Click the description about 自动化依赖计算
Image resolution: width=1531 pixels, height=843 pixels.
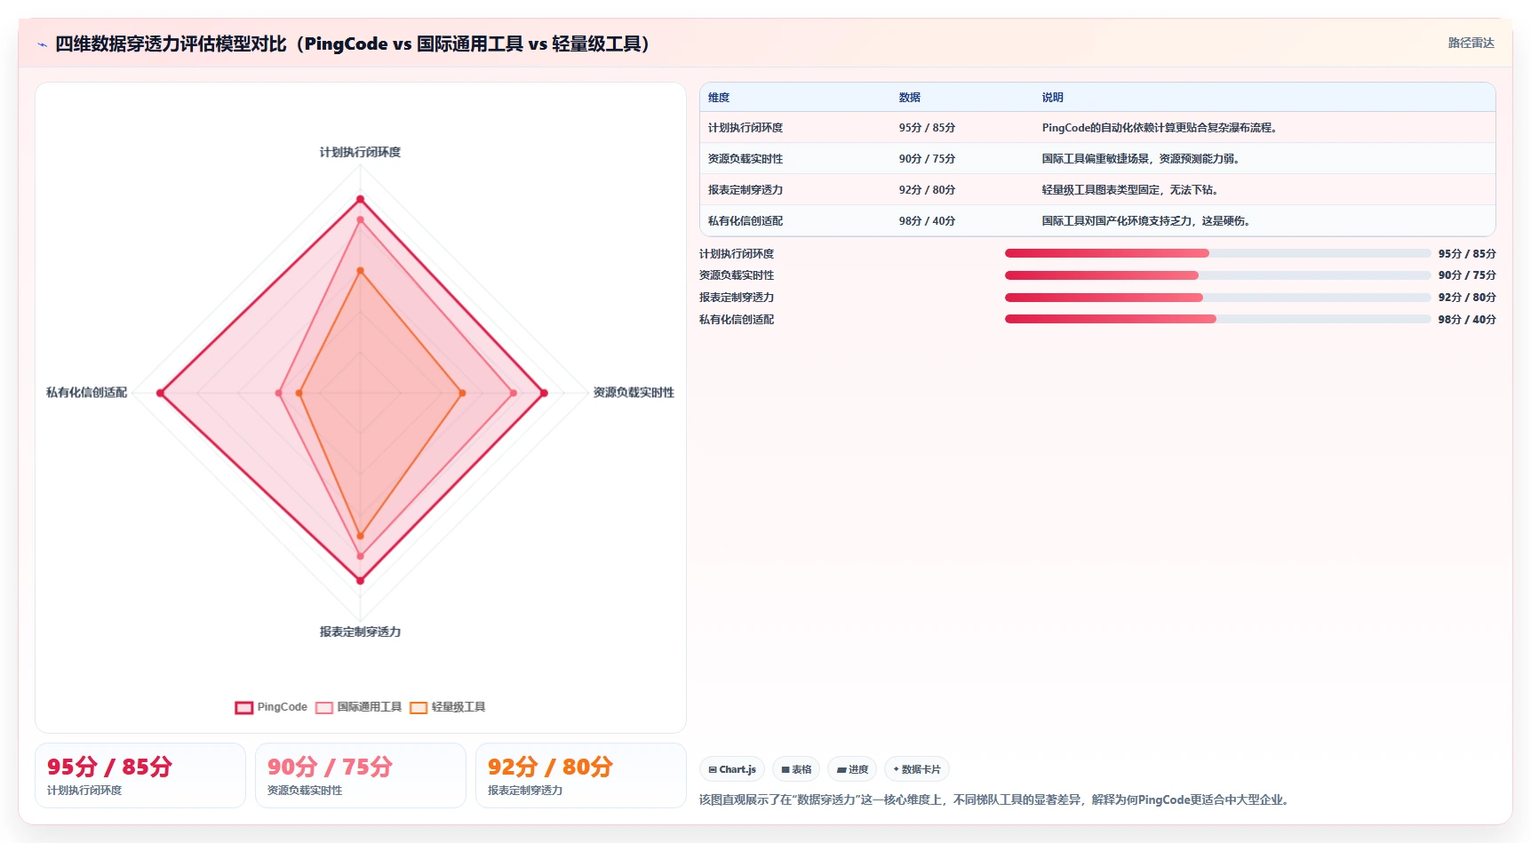click(1160, 128)
